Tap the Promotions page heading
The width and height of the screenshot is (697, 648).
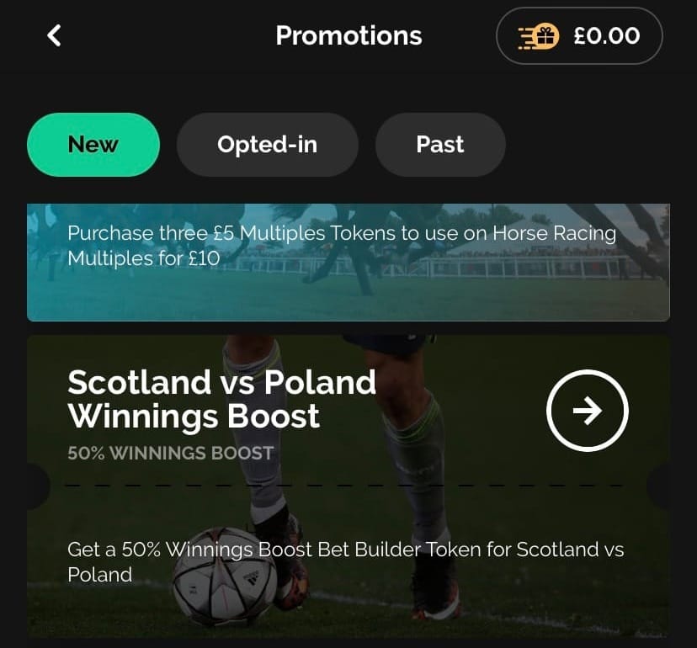click(x=349, y=35)
